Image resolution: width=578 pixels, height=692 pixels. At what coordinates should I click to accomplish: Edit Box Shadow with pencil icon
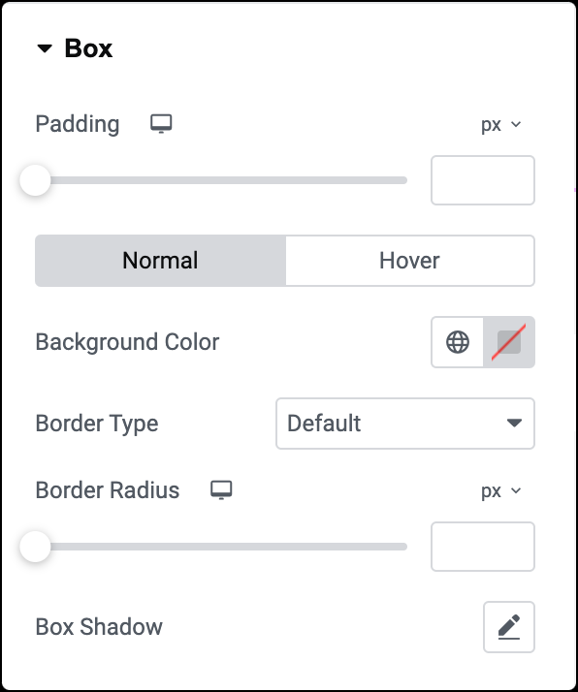[x=509, y=627]
